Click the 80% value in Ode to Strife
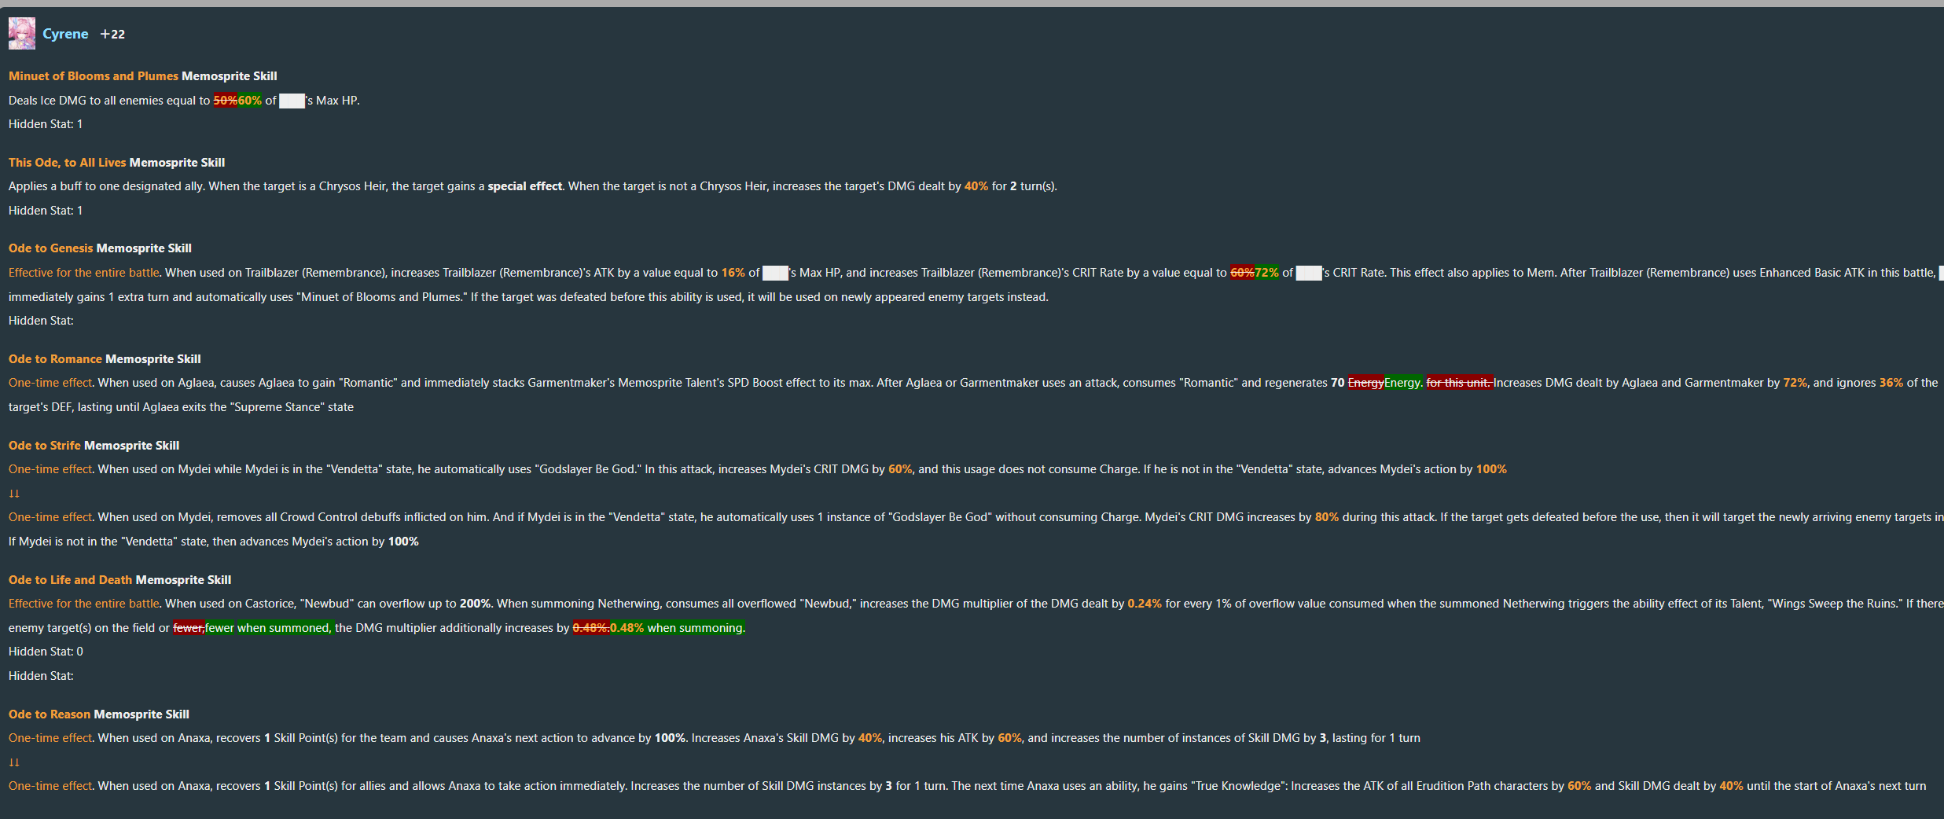The height and width of the screenshot is (819, 1944). coord(1327,517)
